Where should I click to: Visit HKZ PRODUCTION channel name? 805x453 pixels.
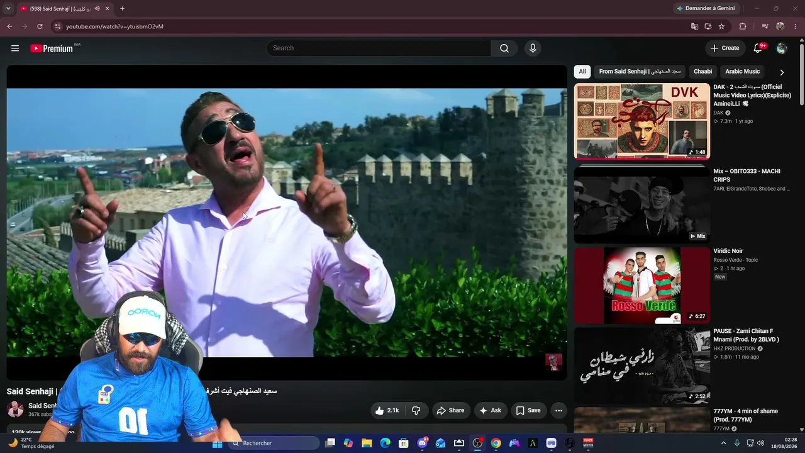[x=735, y=349]
